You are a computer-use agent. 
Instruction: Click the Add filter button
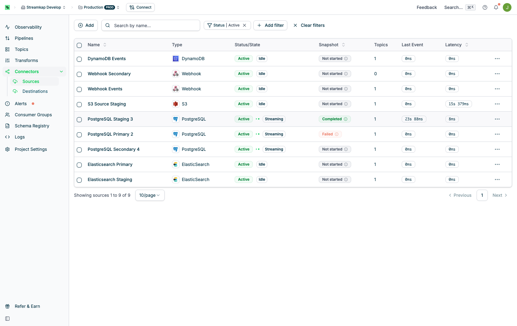[x=270, y=25]
